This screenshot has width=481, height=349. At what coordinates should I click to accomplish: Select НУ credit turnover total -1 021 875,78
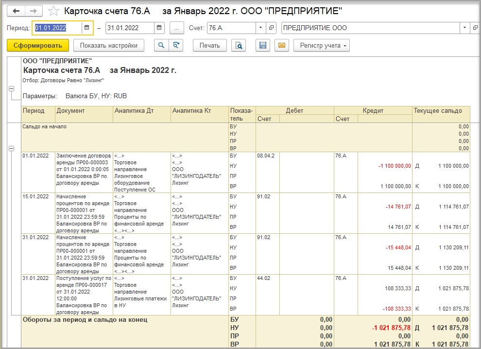pyautogui.click(x=391, y=328)
